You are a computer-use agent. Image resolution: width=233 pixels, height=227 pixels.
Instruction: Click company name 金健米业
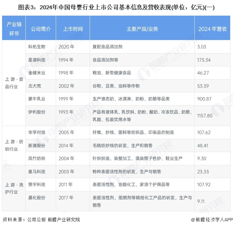coord(37,73)
